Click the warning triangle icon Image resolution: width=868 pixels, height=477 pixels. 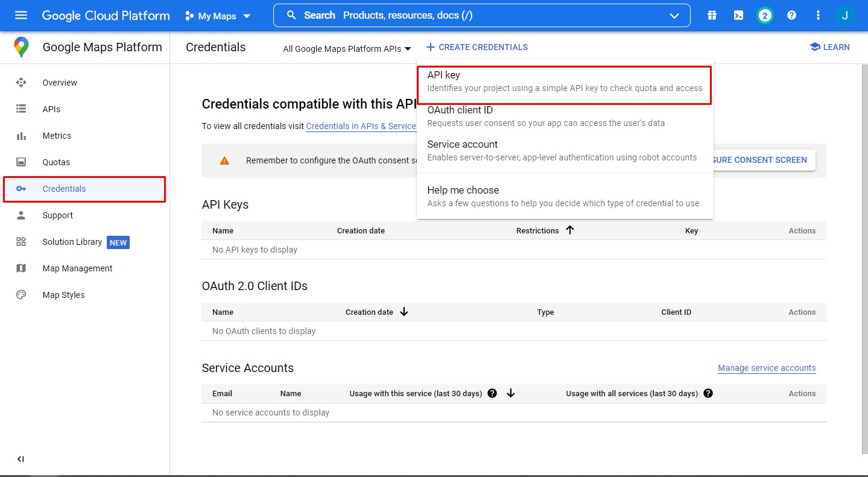coord(224,160)
